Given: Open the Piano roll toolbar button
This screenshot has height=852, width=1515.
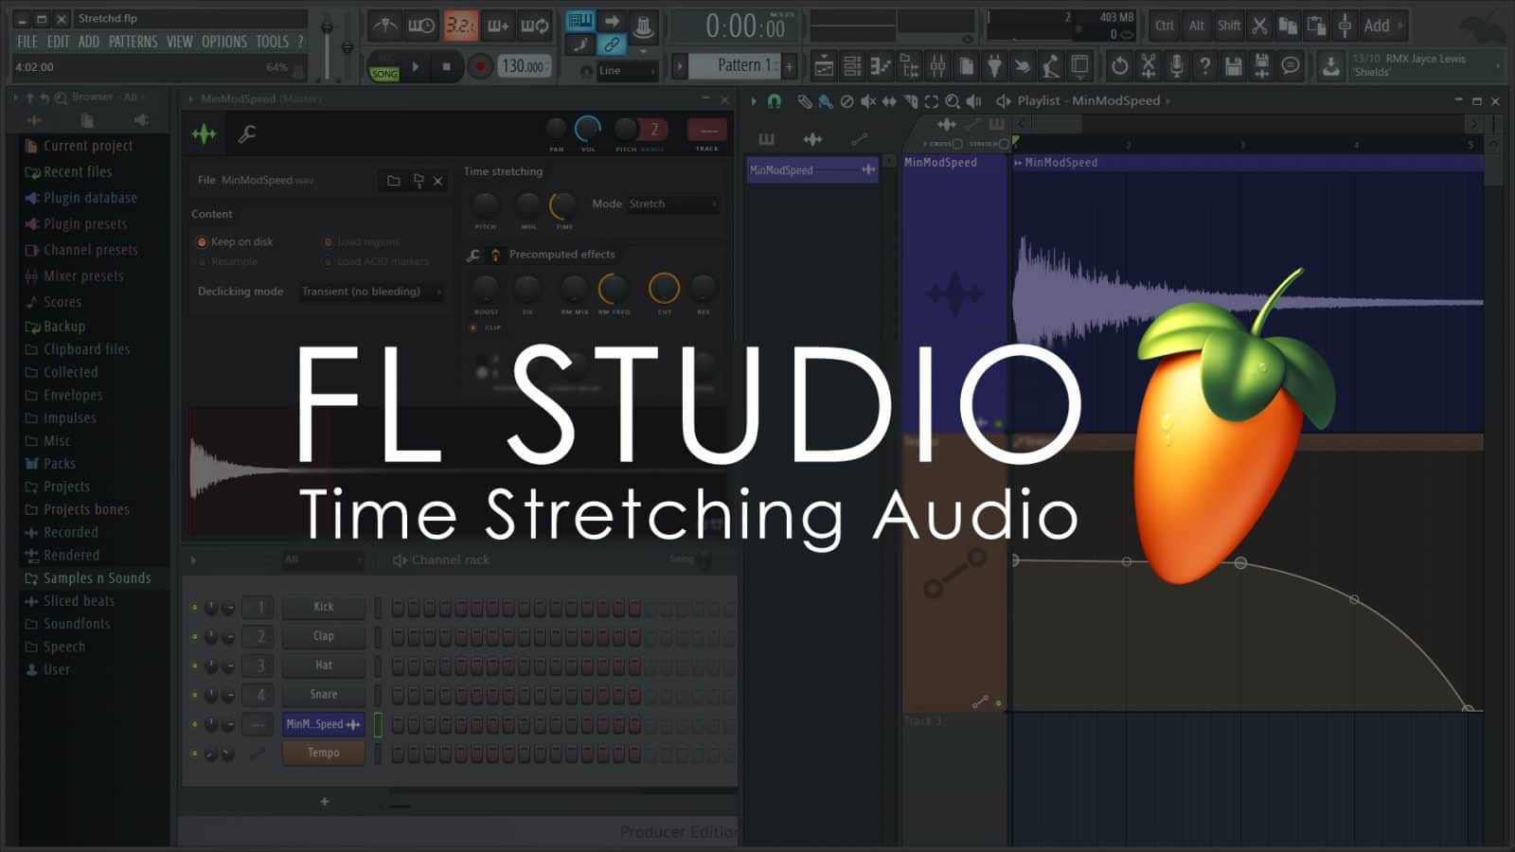Looking at the screenshot, I should (x=881, y=65).
